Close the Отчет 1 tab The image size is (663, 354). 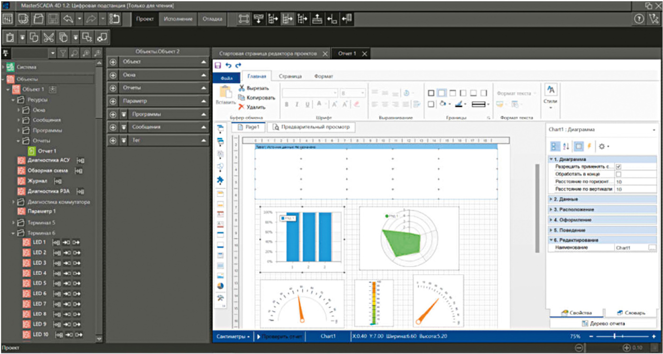tap(364, 54)
